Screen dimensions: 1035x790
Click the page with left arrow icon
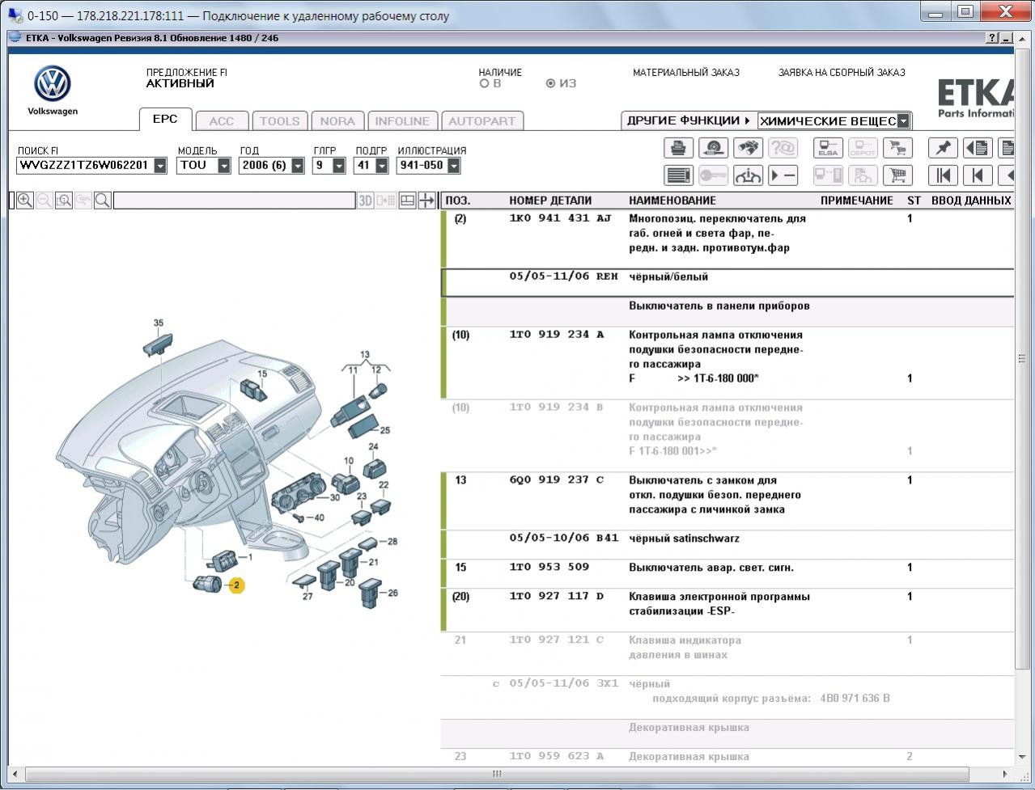[978, 148]
